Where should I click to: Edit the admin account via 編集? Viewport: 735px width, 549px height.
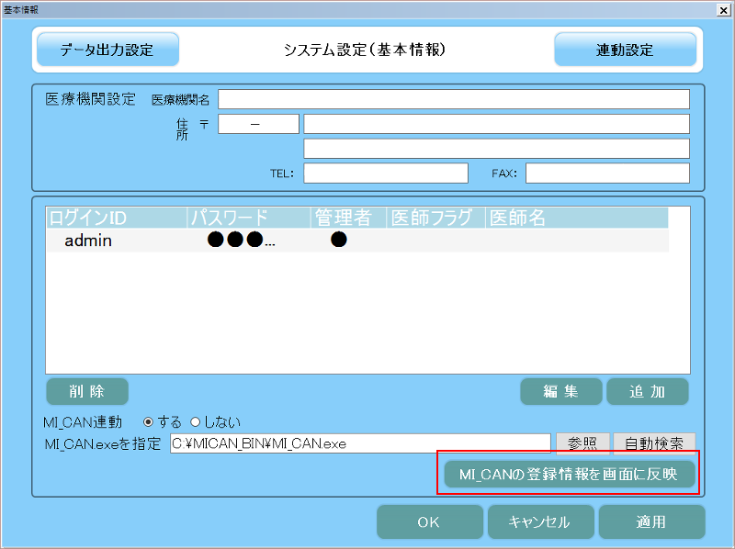click(560, 391)
